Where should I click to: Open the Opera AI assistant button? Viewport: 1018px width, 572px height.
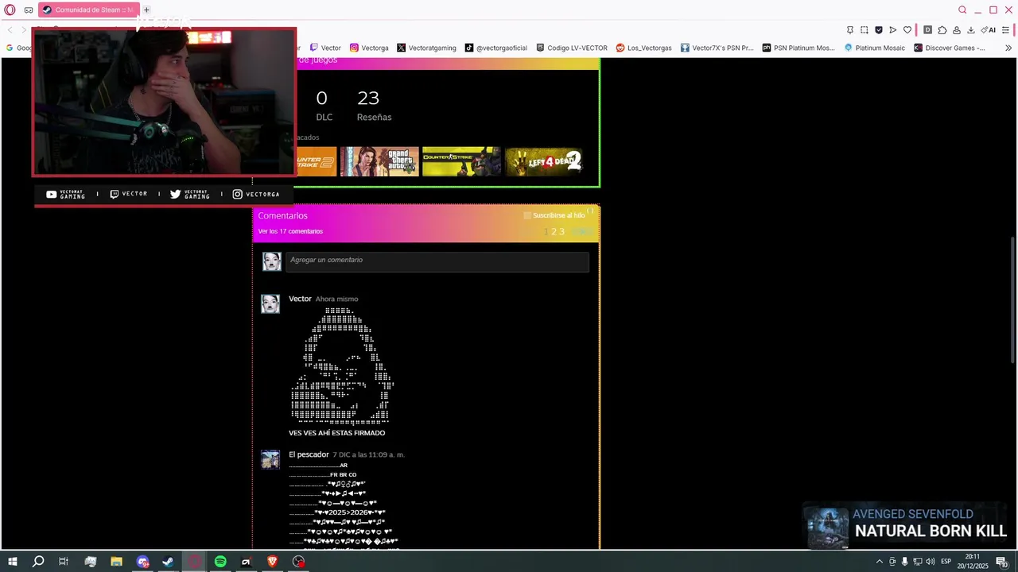(x=989, y=30)
